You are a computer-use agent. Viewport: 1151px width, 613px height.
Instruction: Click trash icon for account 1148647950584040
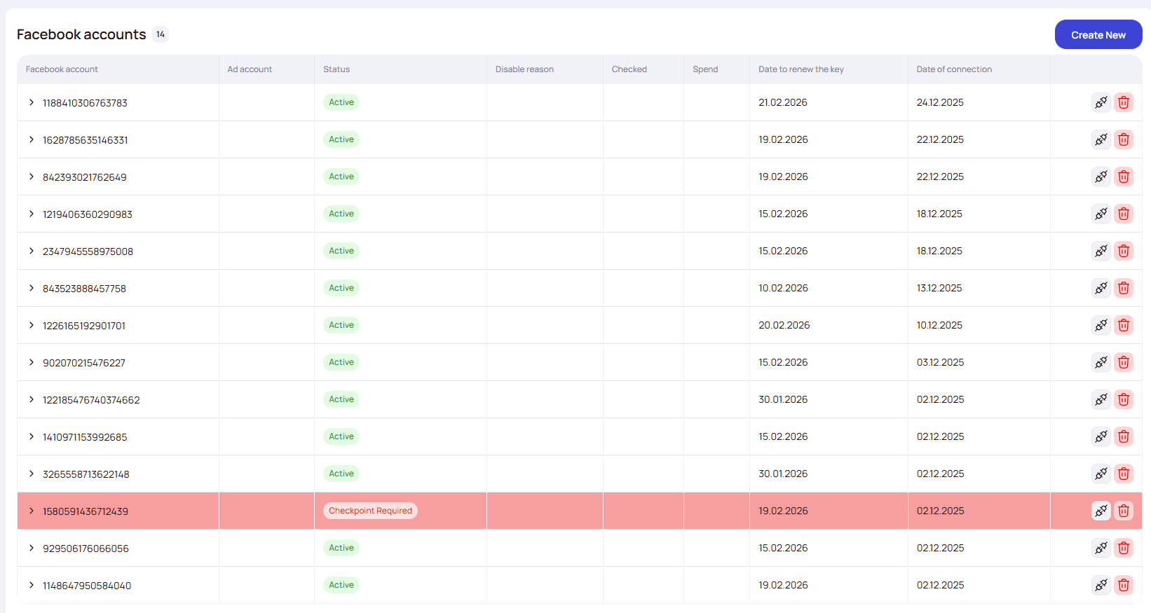pos(1124,585)
